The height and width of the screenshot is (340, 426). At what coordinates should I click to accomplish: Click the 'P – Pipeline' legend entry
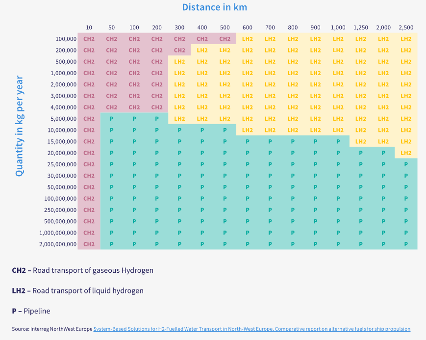(x=31, y=311)
